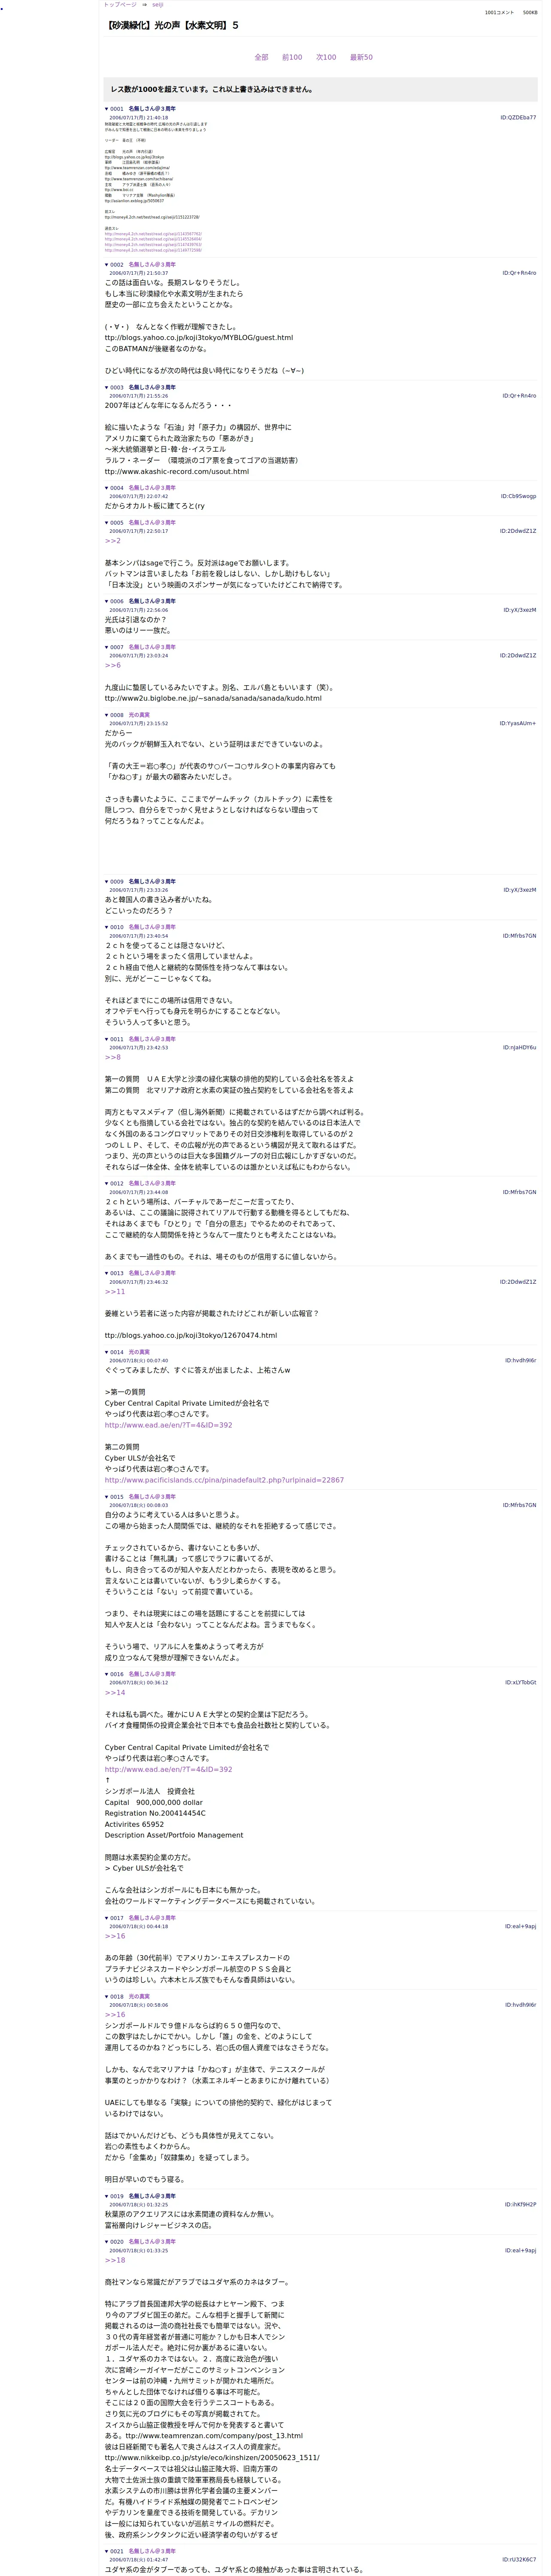Toggle the triangle beside post 0018
The image size is (551, 2576).
[x=107, y=1996]
